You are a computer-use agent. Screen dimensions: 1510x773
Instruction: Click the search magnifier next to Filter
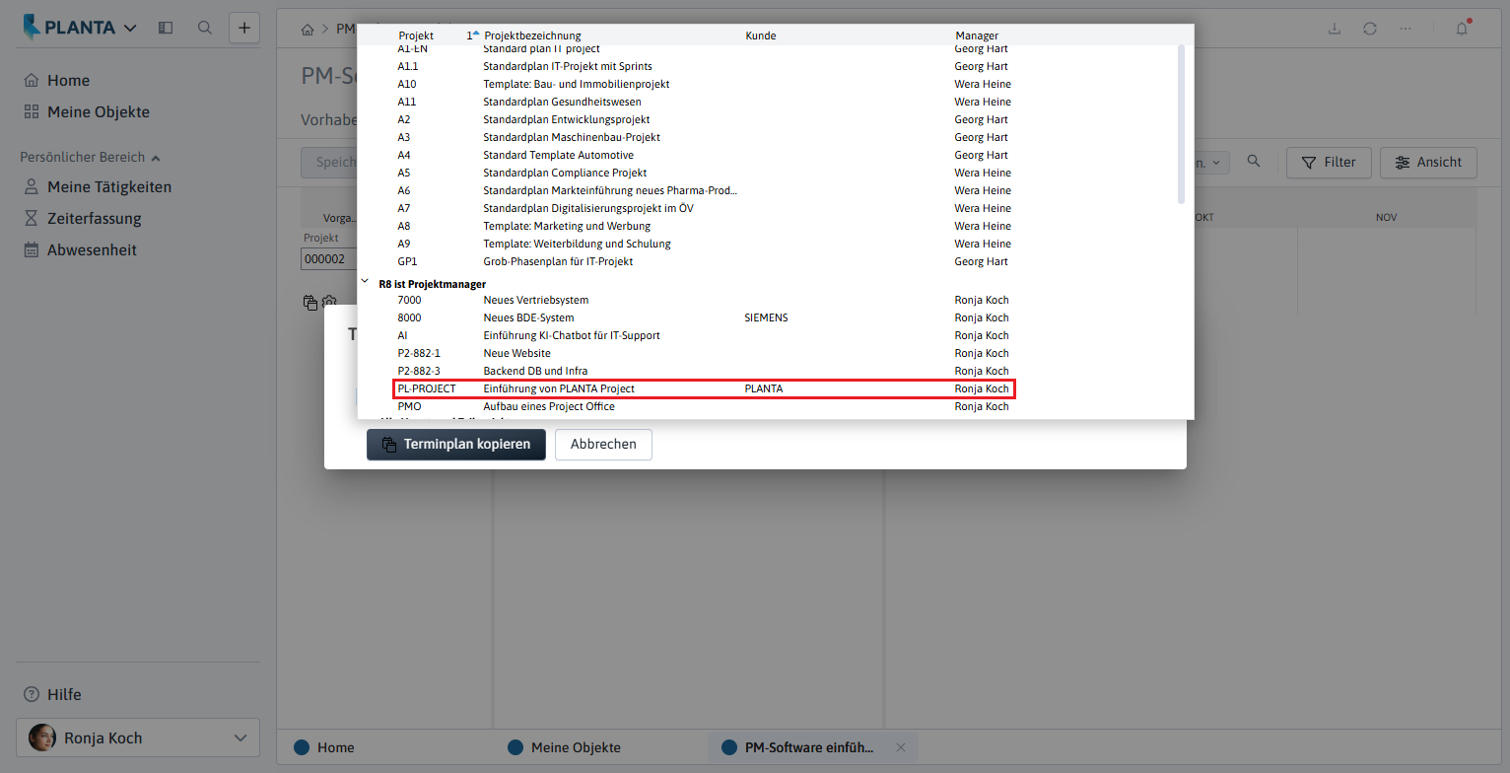(x=1254, y=162)
